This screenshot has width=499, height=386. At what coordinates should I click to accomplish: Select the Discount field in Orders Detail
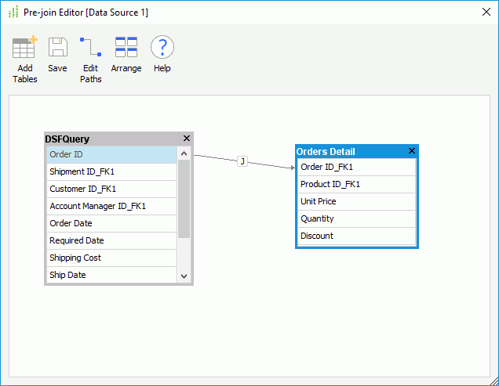[x=356, y=236]
